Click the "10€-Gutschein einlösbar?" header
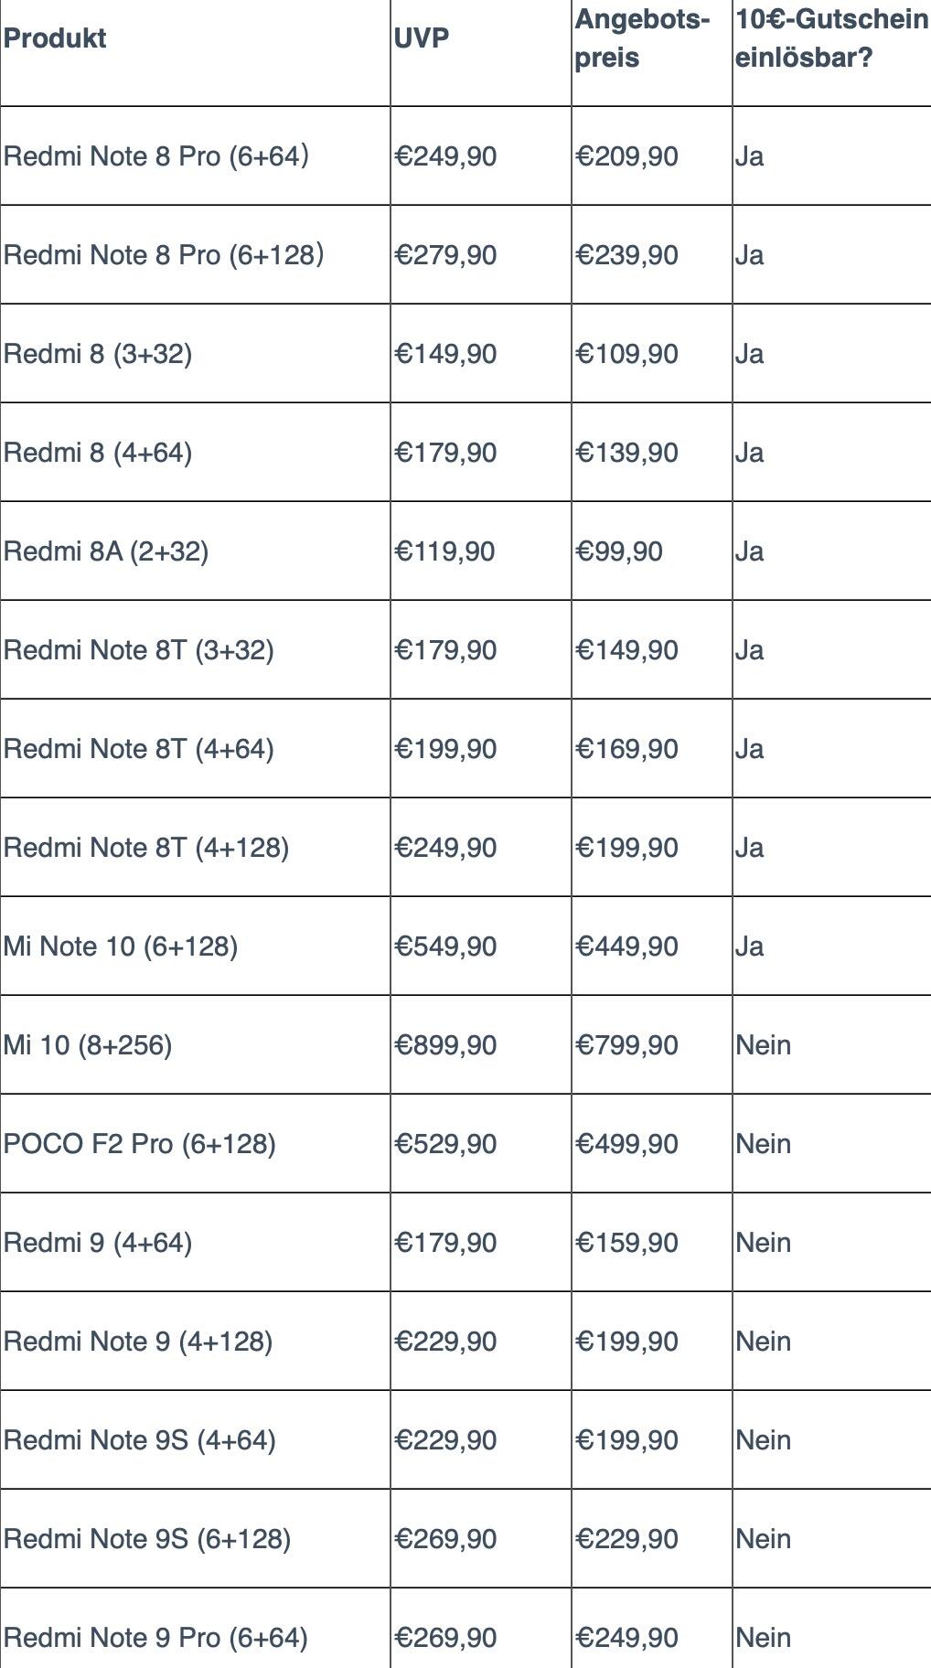This screenshot has width=931, height=1668. click(x=830, y=38)
